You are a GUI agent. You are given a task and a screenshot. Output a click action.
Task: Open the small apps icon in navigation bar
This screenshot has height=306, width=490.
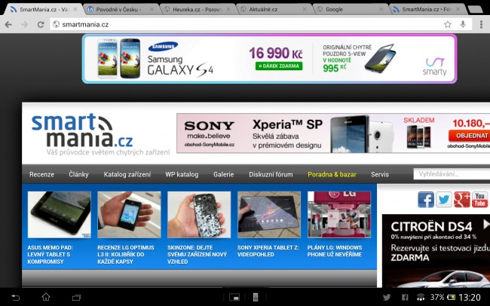234,297
